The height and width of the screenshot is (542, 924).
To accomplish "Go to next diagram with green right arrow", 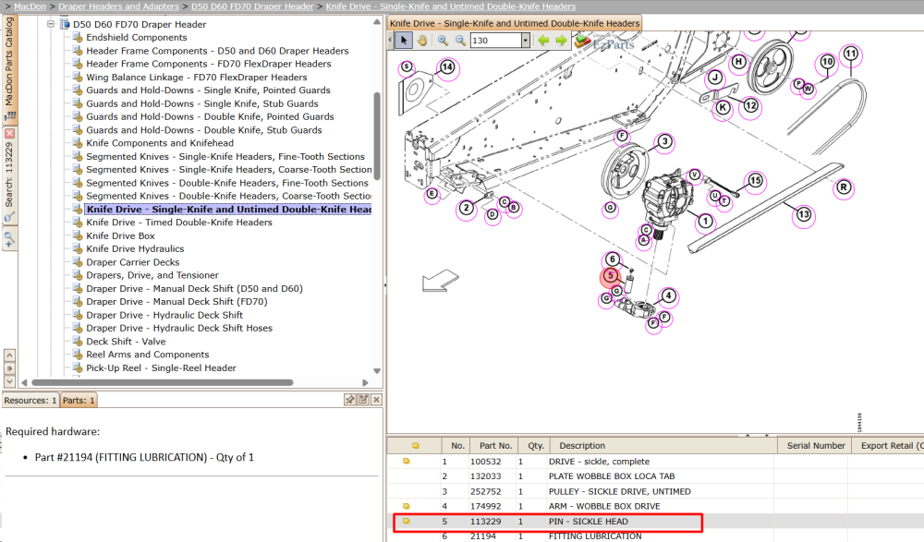I will click(561, 40).
